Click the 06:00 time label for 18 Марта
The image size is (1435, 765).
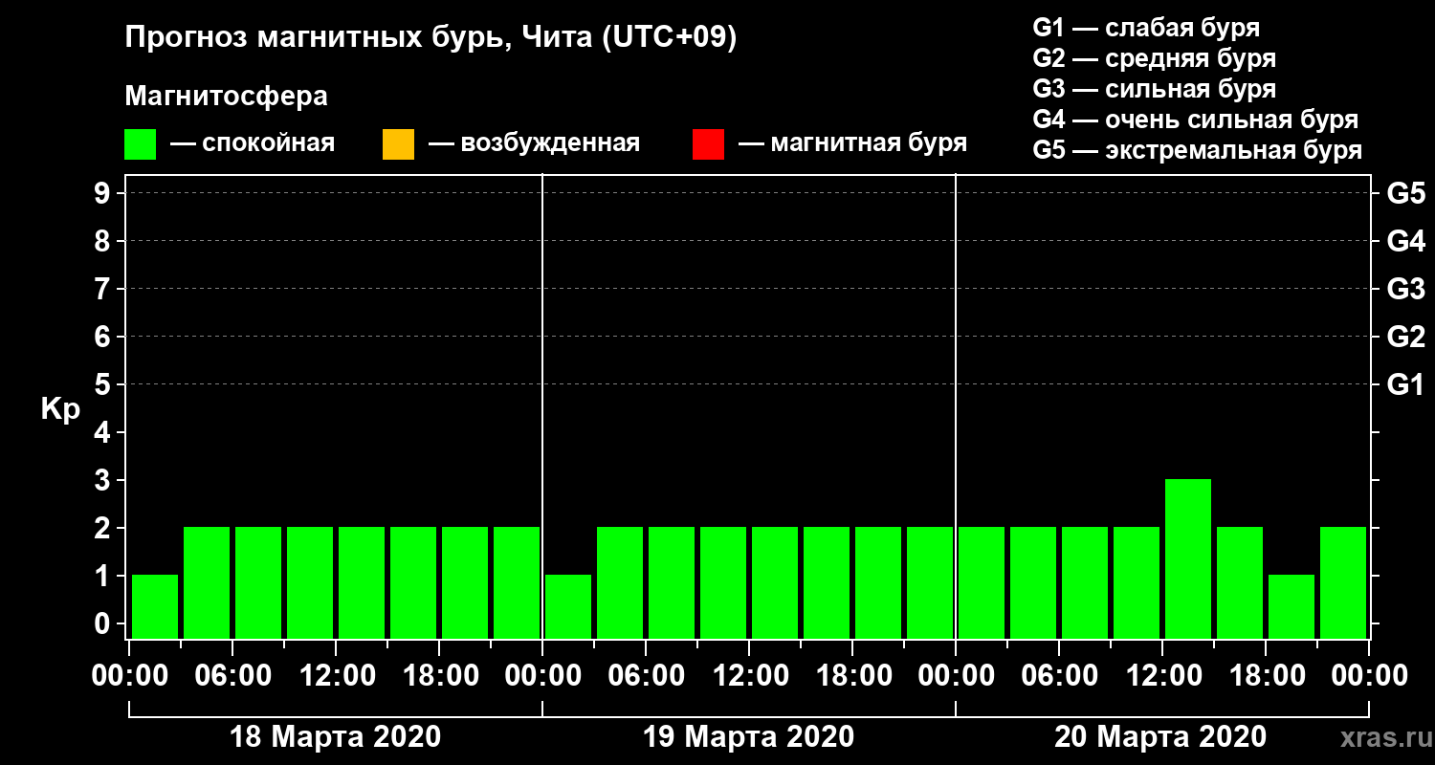point(232,676)
